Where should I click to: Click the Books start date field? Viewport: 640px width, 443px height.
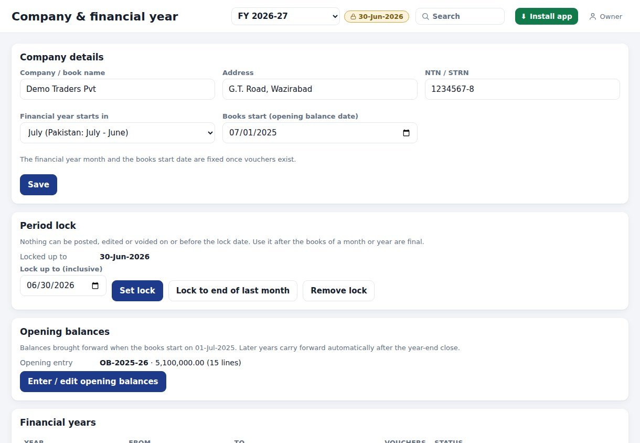(x=320, y=133)
